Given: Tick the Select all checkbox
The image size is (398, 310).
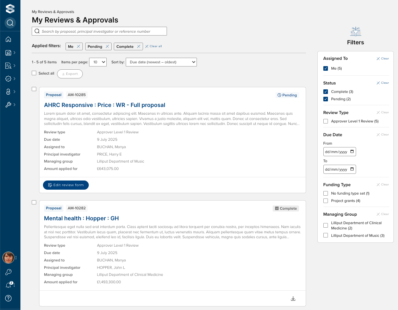Looking at the screenshot, I should [34, 73].
